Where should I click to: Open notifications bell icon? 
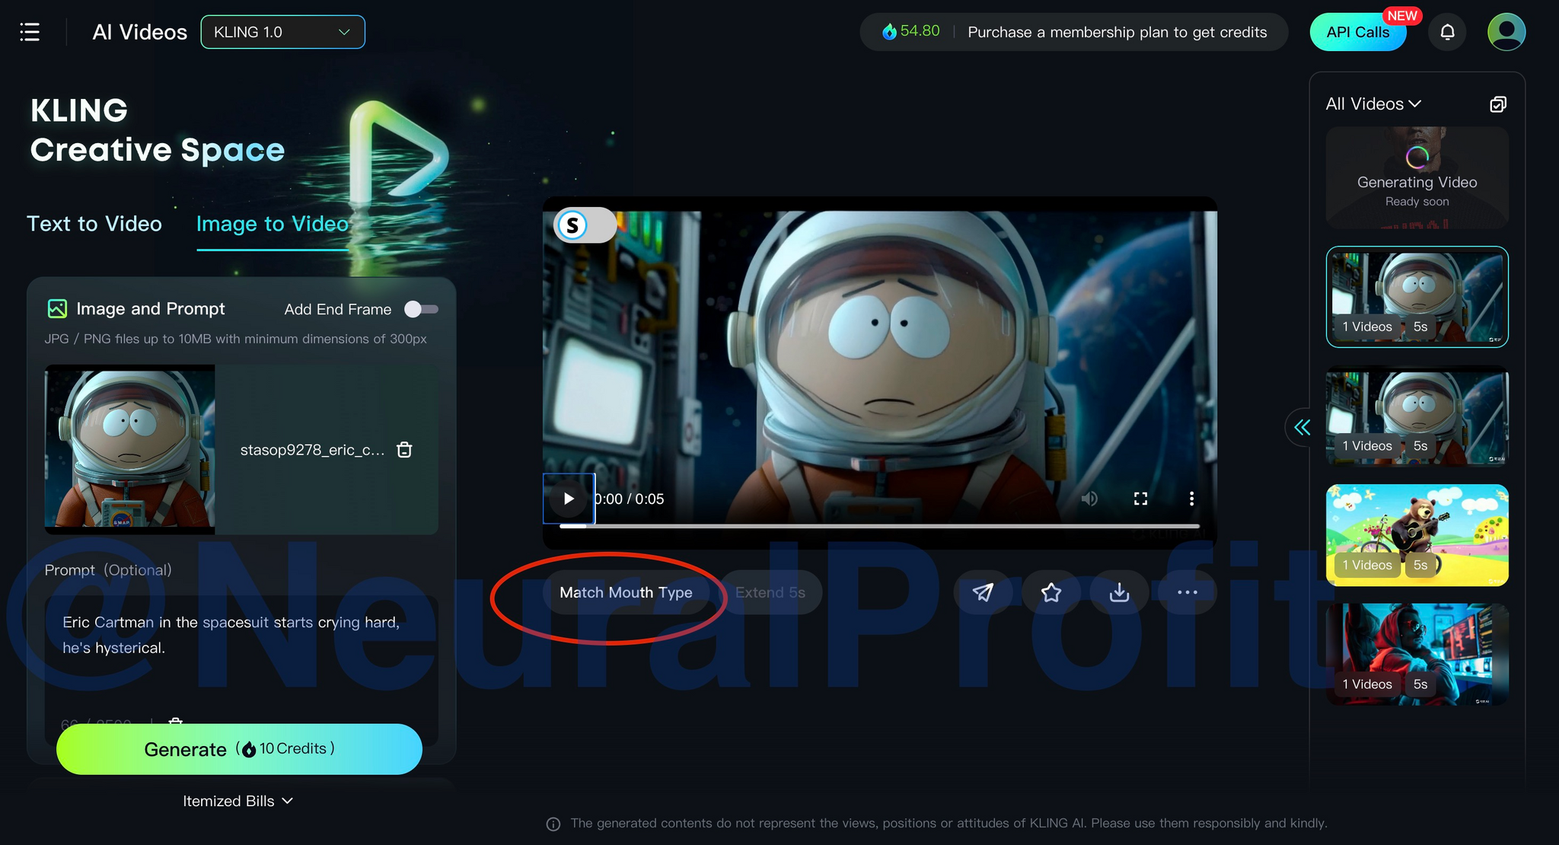[x=1447, y=32]
